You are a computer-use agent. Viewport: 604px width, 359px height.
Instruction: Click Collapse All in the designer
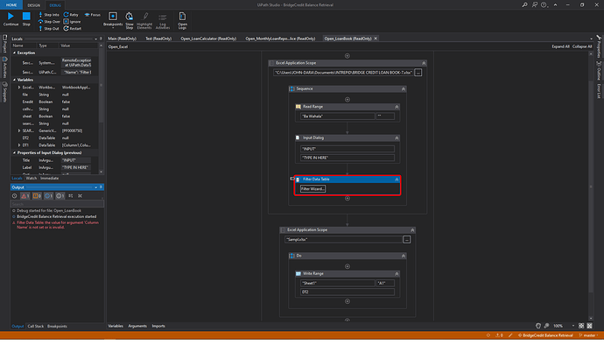click(x=583, y=46)
